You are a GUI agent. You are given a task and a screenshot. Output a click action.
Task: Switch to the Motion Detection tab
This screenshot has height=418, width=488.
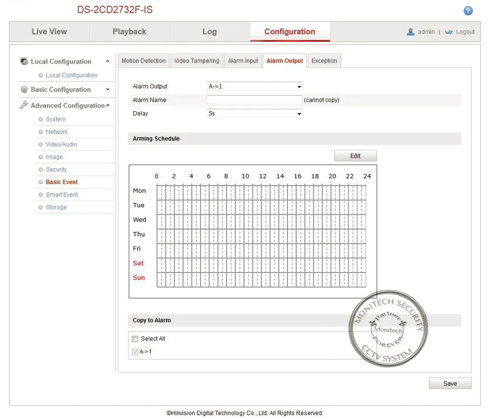coord(143,61)
